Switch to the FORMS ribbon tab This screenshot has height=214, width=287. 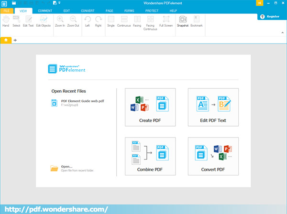[129, 11]
